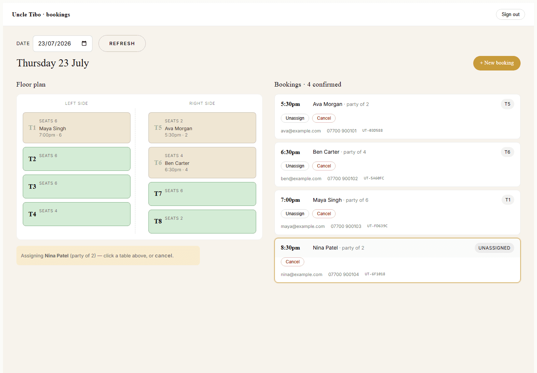The image size is (537, 373).
Task: Click occupied table T1 booked by Maya Singh
Action: (76, 128)
